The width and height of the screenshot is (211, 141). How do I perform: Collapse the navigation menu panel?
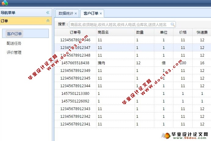[x=48, y=13]
